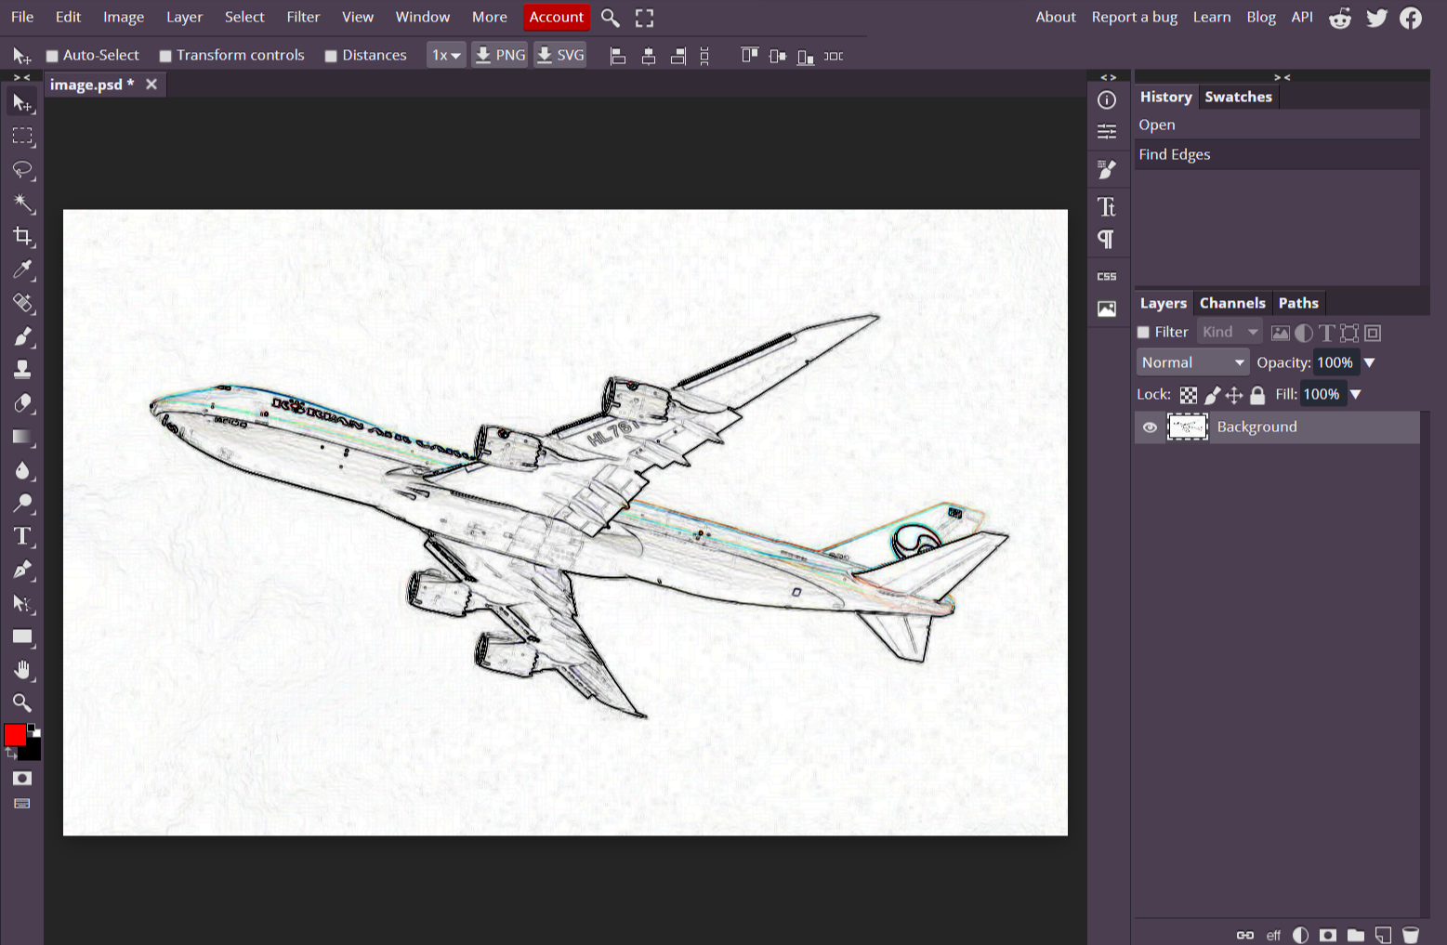Select the Eraser tool
Screen dimensions: 1447x945
22,403
